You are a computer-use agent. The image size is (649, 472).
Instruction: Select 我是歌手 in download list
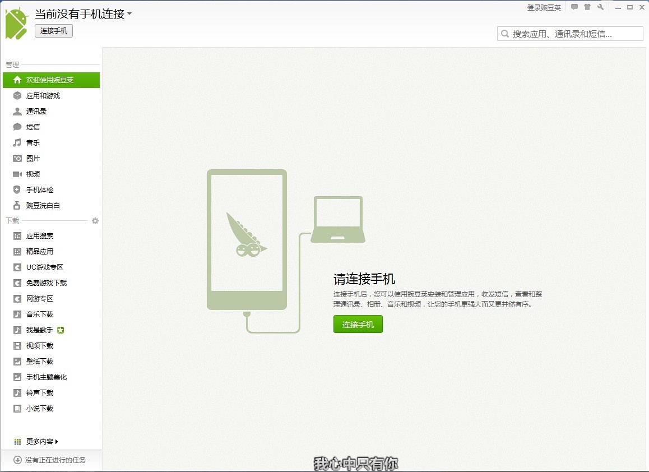(51, 330)
